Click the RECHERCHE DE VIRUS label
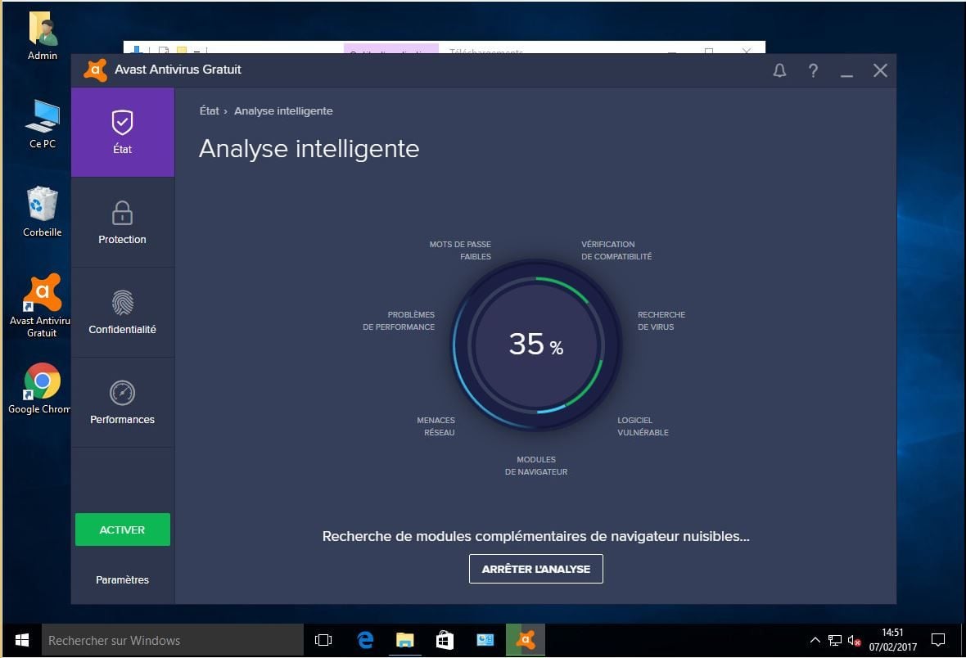 661,320
